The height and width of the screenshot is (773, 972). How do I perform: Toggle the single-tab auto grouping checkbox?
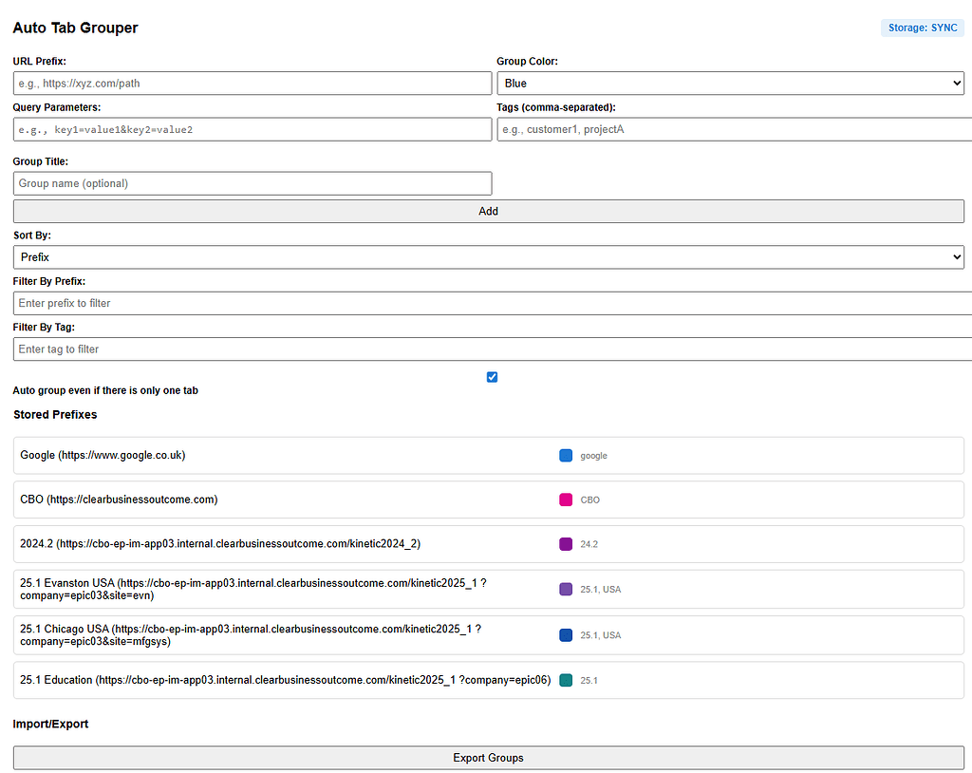492,377
